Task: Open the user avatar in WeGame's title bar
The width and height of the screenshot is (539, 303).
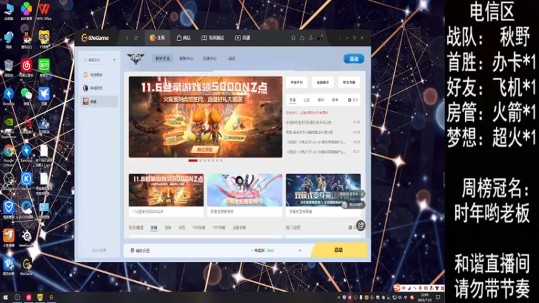Action: 319,38
